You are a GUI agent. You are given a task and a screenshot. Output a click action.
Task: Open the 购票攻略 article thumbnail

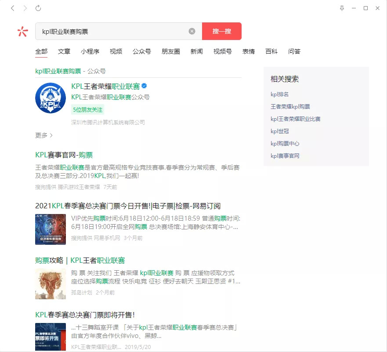(51, 283)
